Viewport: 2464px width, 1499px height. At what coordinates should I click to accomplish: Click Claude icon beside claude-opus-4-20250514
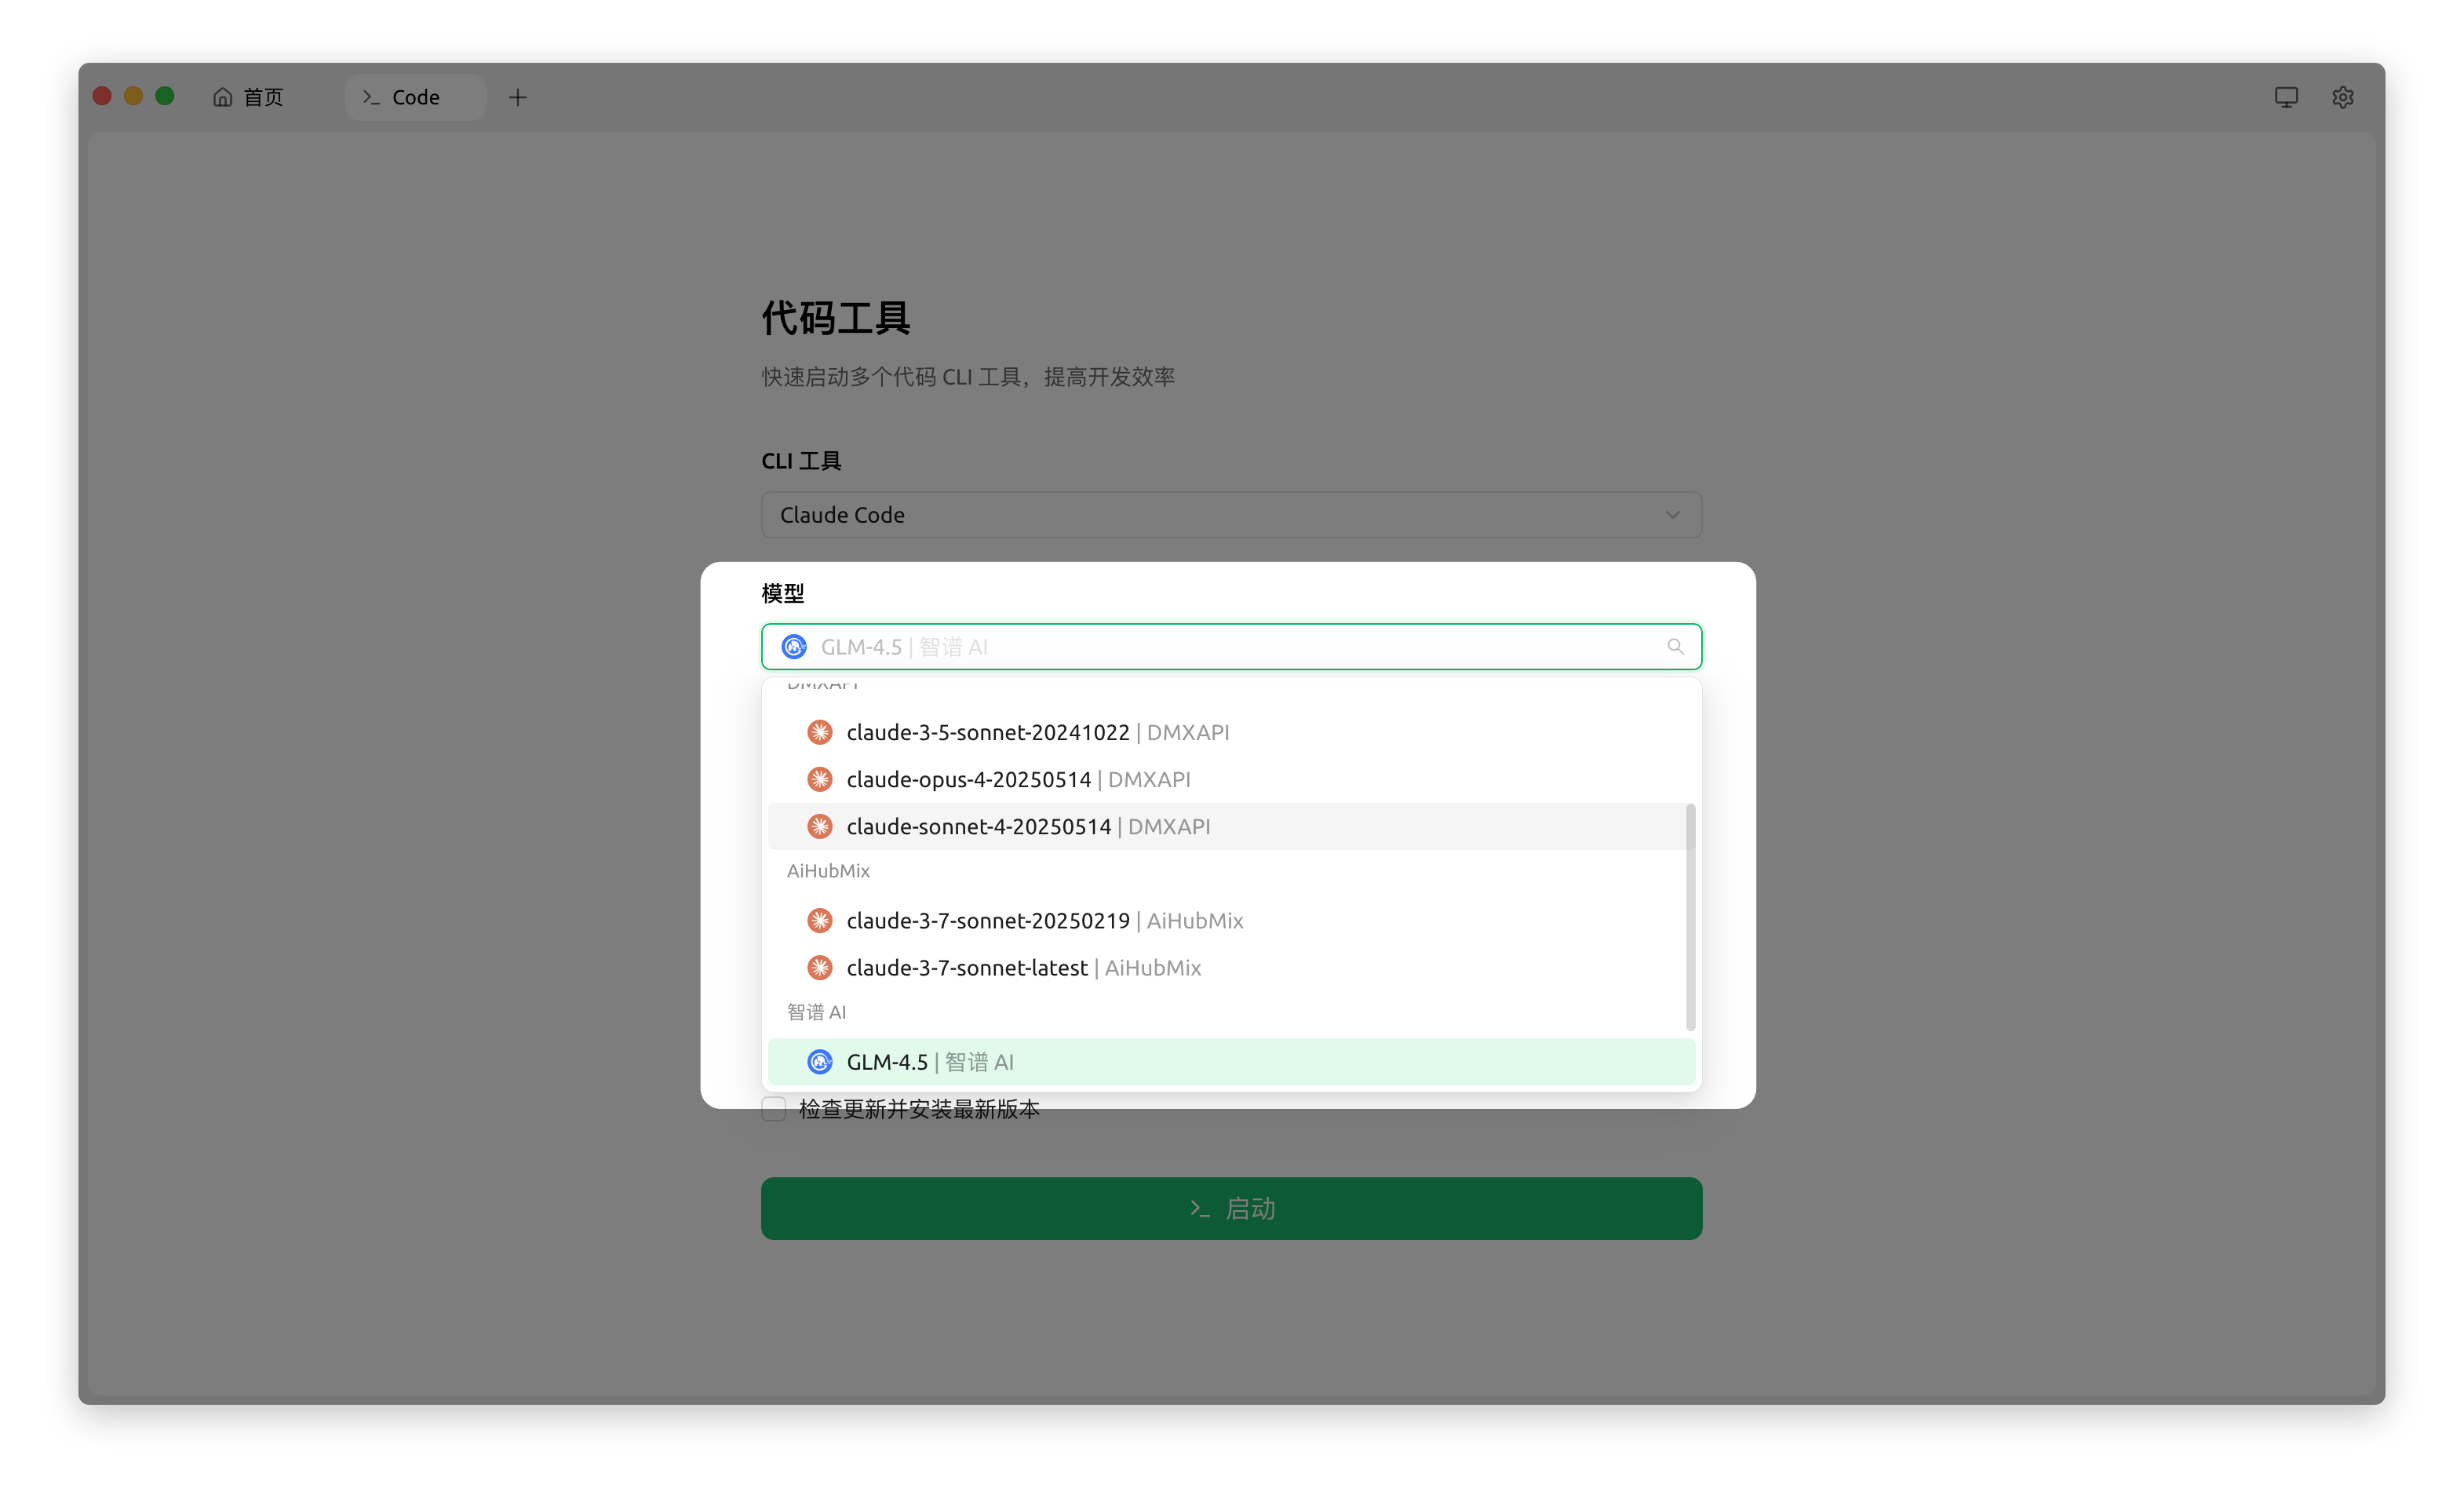point(819,779)
